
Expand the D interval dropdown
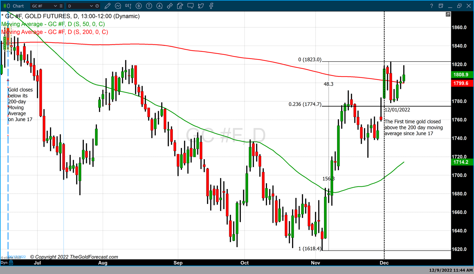coord(91,6)
